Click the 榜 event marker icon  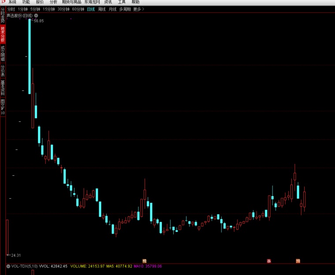pos(145,261)
